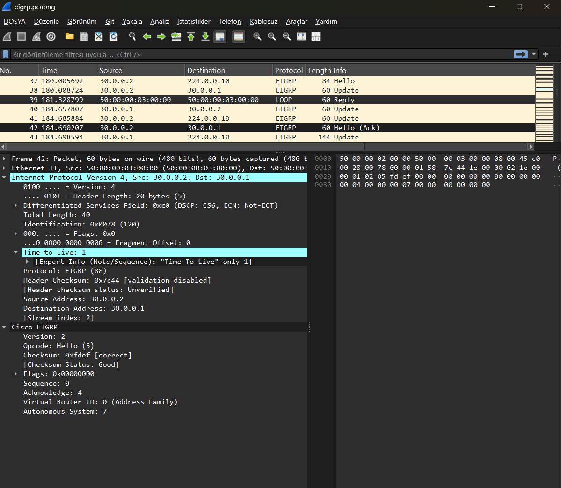Click the zoom in magnifier icon
The image size is (561, 488).
[257, 36]
